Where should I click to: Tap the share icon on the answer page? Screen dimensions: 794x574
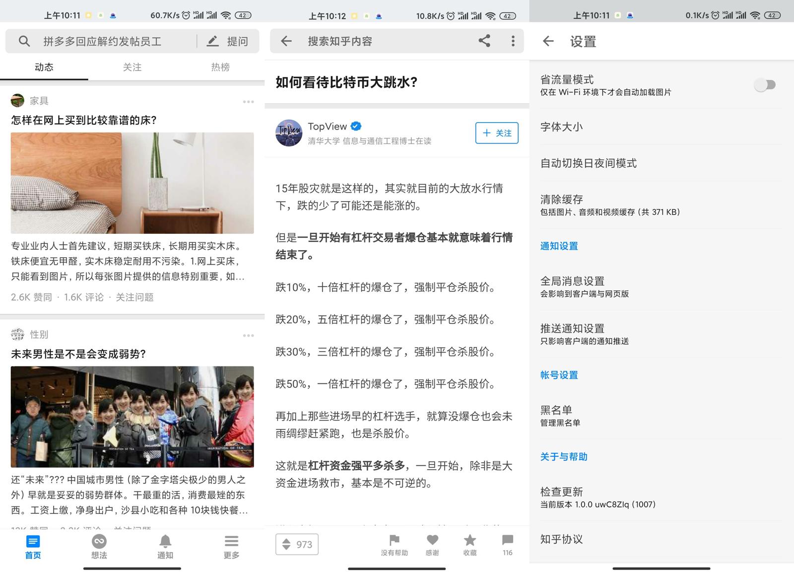[x=485, y=41]
